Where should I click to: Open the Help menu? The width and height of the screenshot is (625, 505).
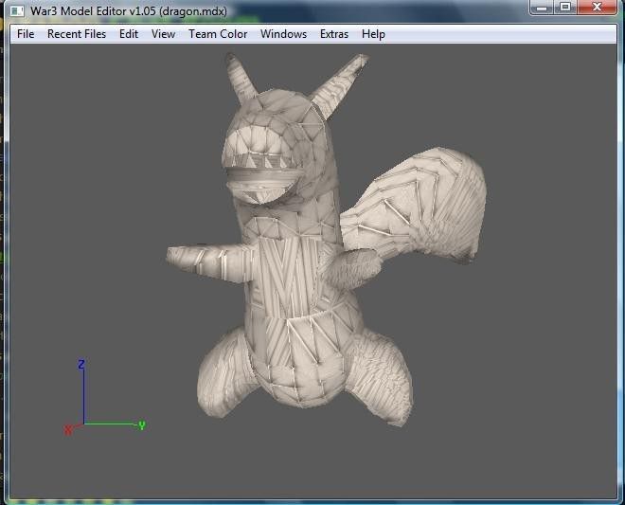[x=373, y=34]
